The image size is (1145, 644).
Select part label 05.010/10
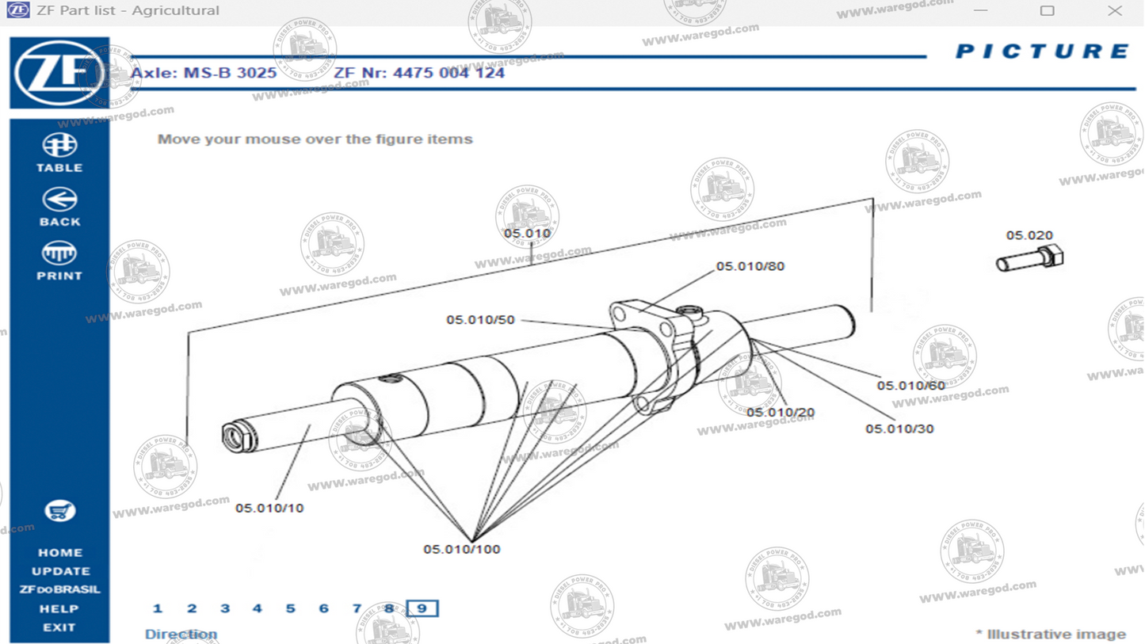point(269,508)
